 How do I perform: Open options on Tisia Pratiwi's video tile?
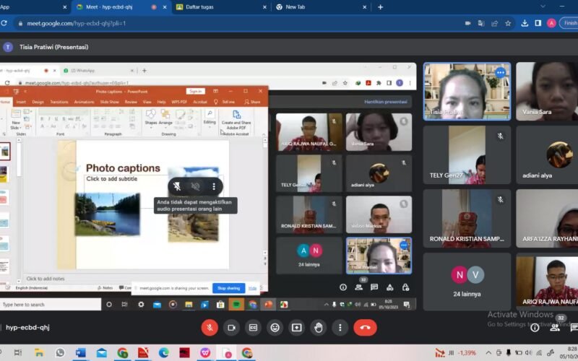(x=500, y=72)
